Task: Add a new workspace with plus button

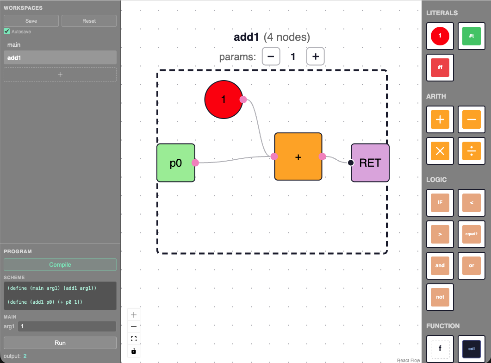Action: [60, 75]
